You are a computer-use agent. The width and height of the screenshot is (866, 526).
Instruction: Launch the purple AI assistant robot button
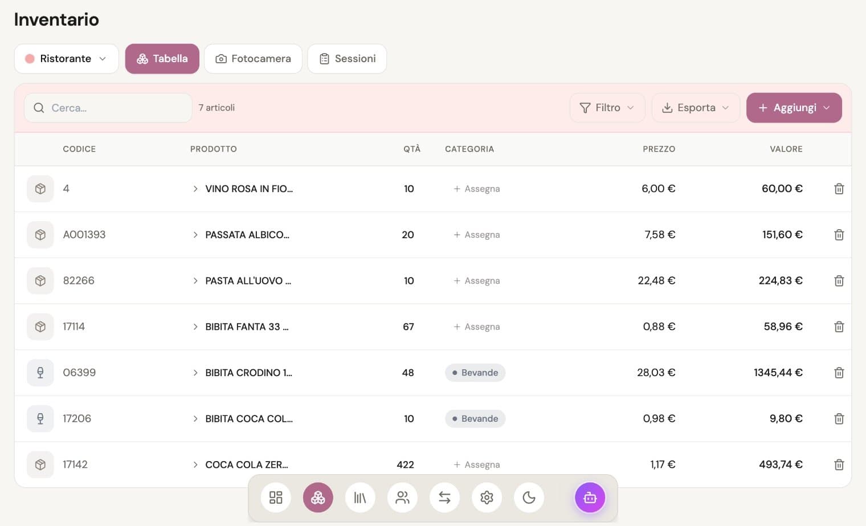[590, 498]
